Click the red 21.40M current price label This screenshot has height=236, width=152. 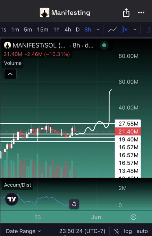128,132
